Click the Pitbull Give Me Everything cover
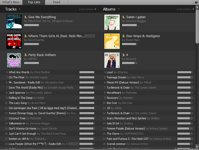199x150 pixels. [14, 22]
